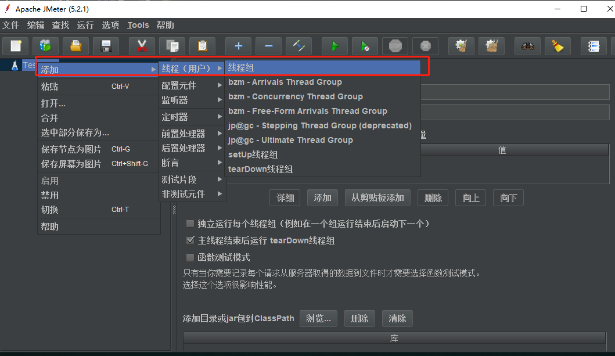Uncheck 主线程结束后运行 tearDown线程组

pos(190,240)
